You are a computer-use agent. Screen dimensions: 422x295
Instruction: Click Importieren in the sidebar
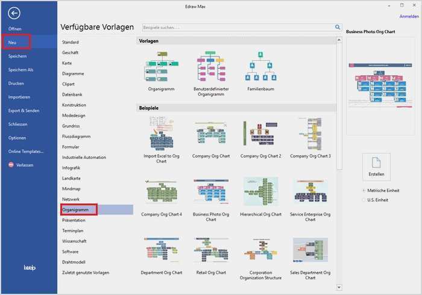point(19,97)
